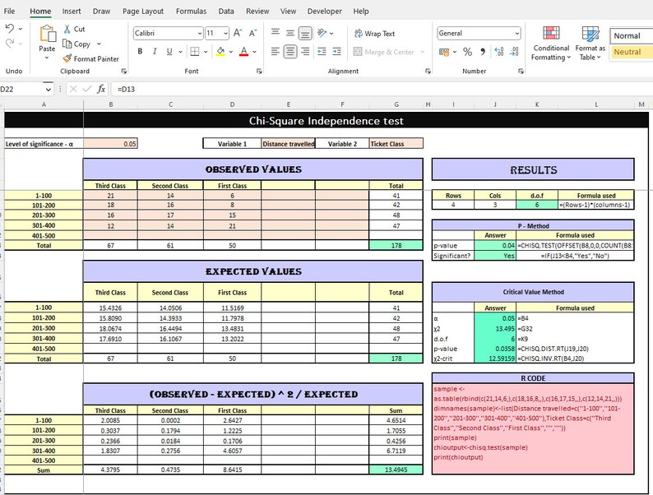
Task: Click the Undo arrow icon
Action: coord(10,28)
